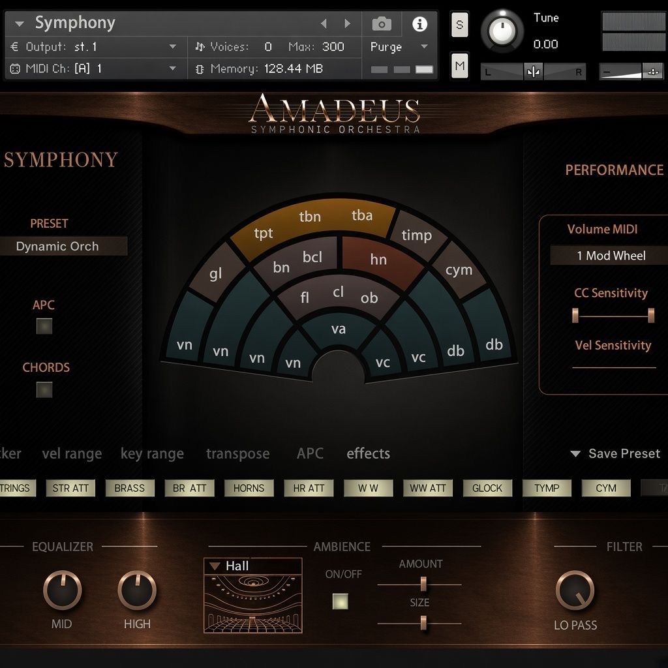Select the fl flute section
Viewport: 668px width, 668px height.
(x=304, y=297)
